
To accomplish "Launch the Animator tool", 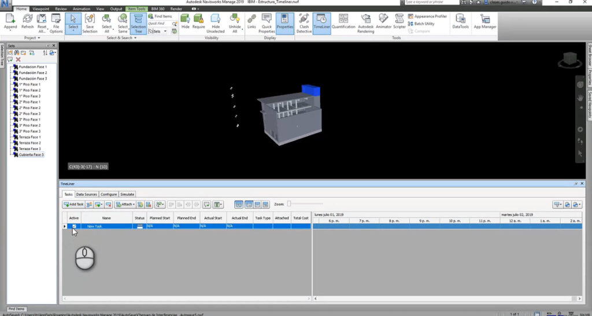I will [383, 23].
